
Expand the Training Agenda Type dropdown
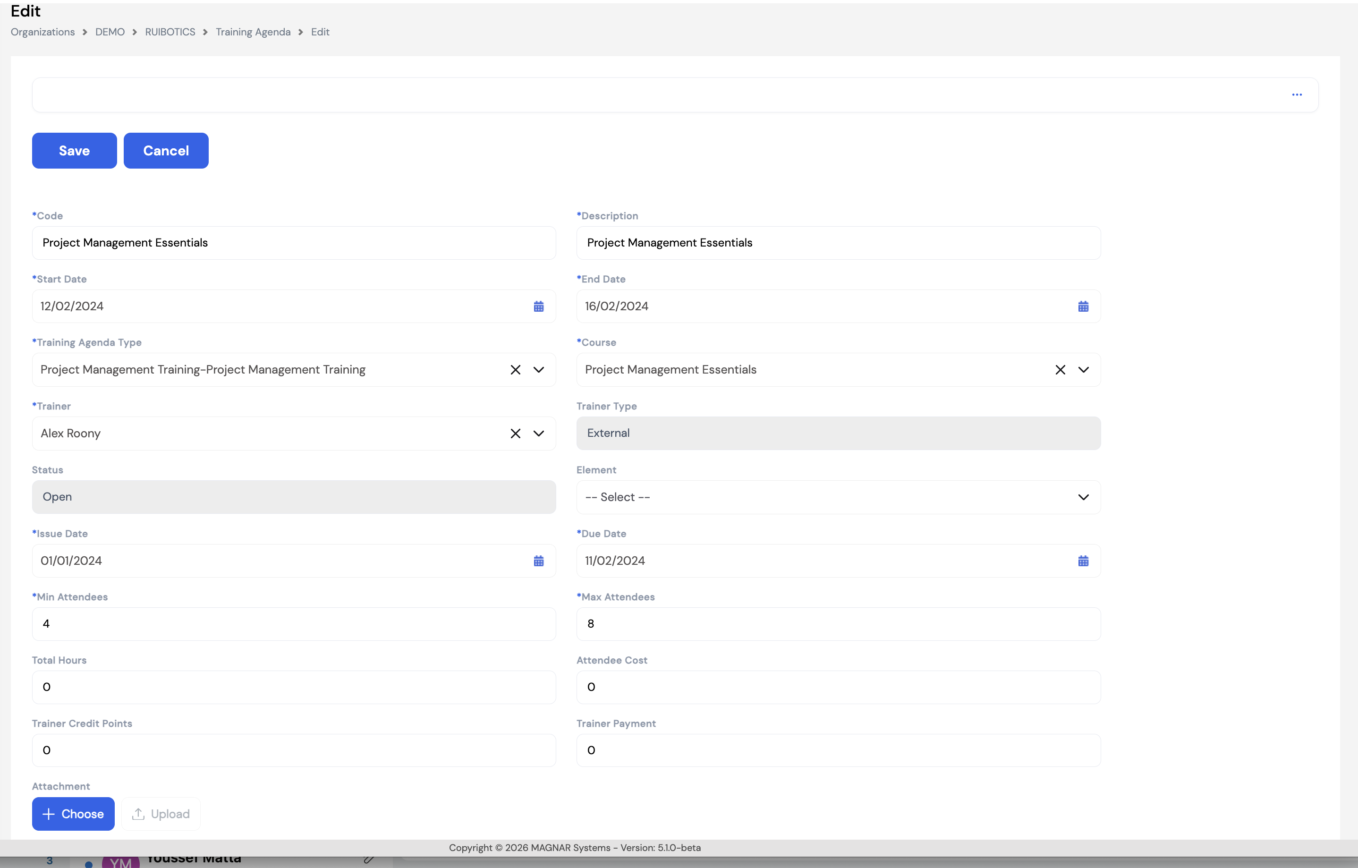539,370
